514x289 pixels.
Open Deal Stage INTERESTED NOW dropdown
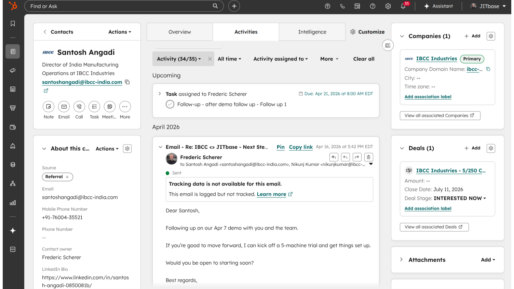460,198
